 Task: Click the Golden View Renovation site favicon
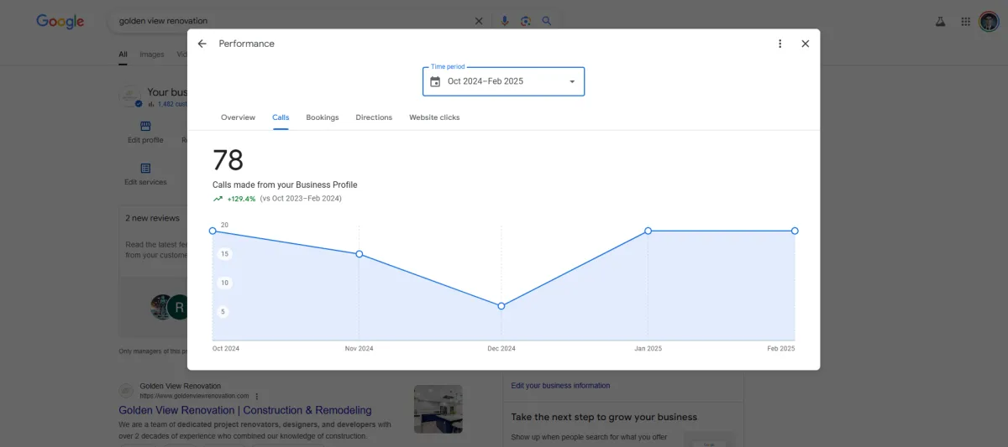[127, 391]
